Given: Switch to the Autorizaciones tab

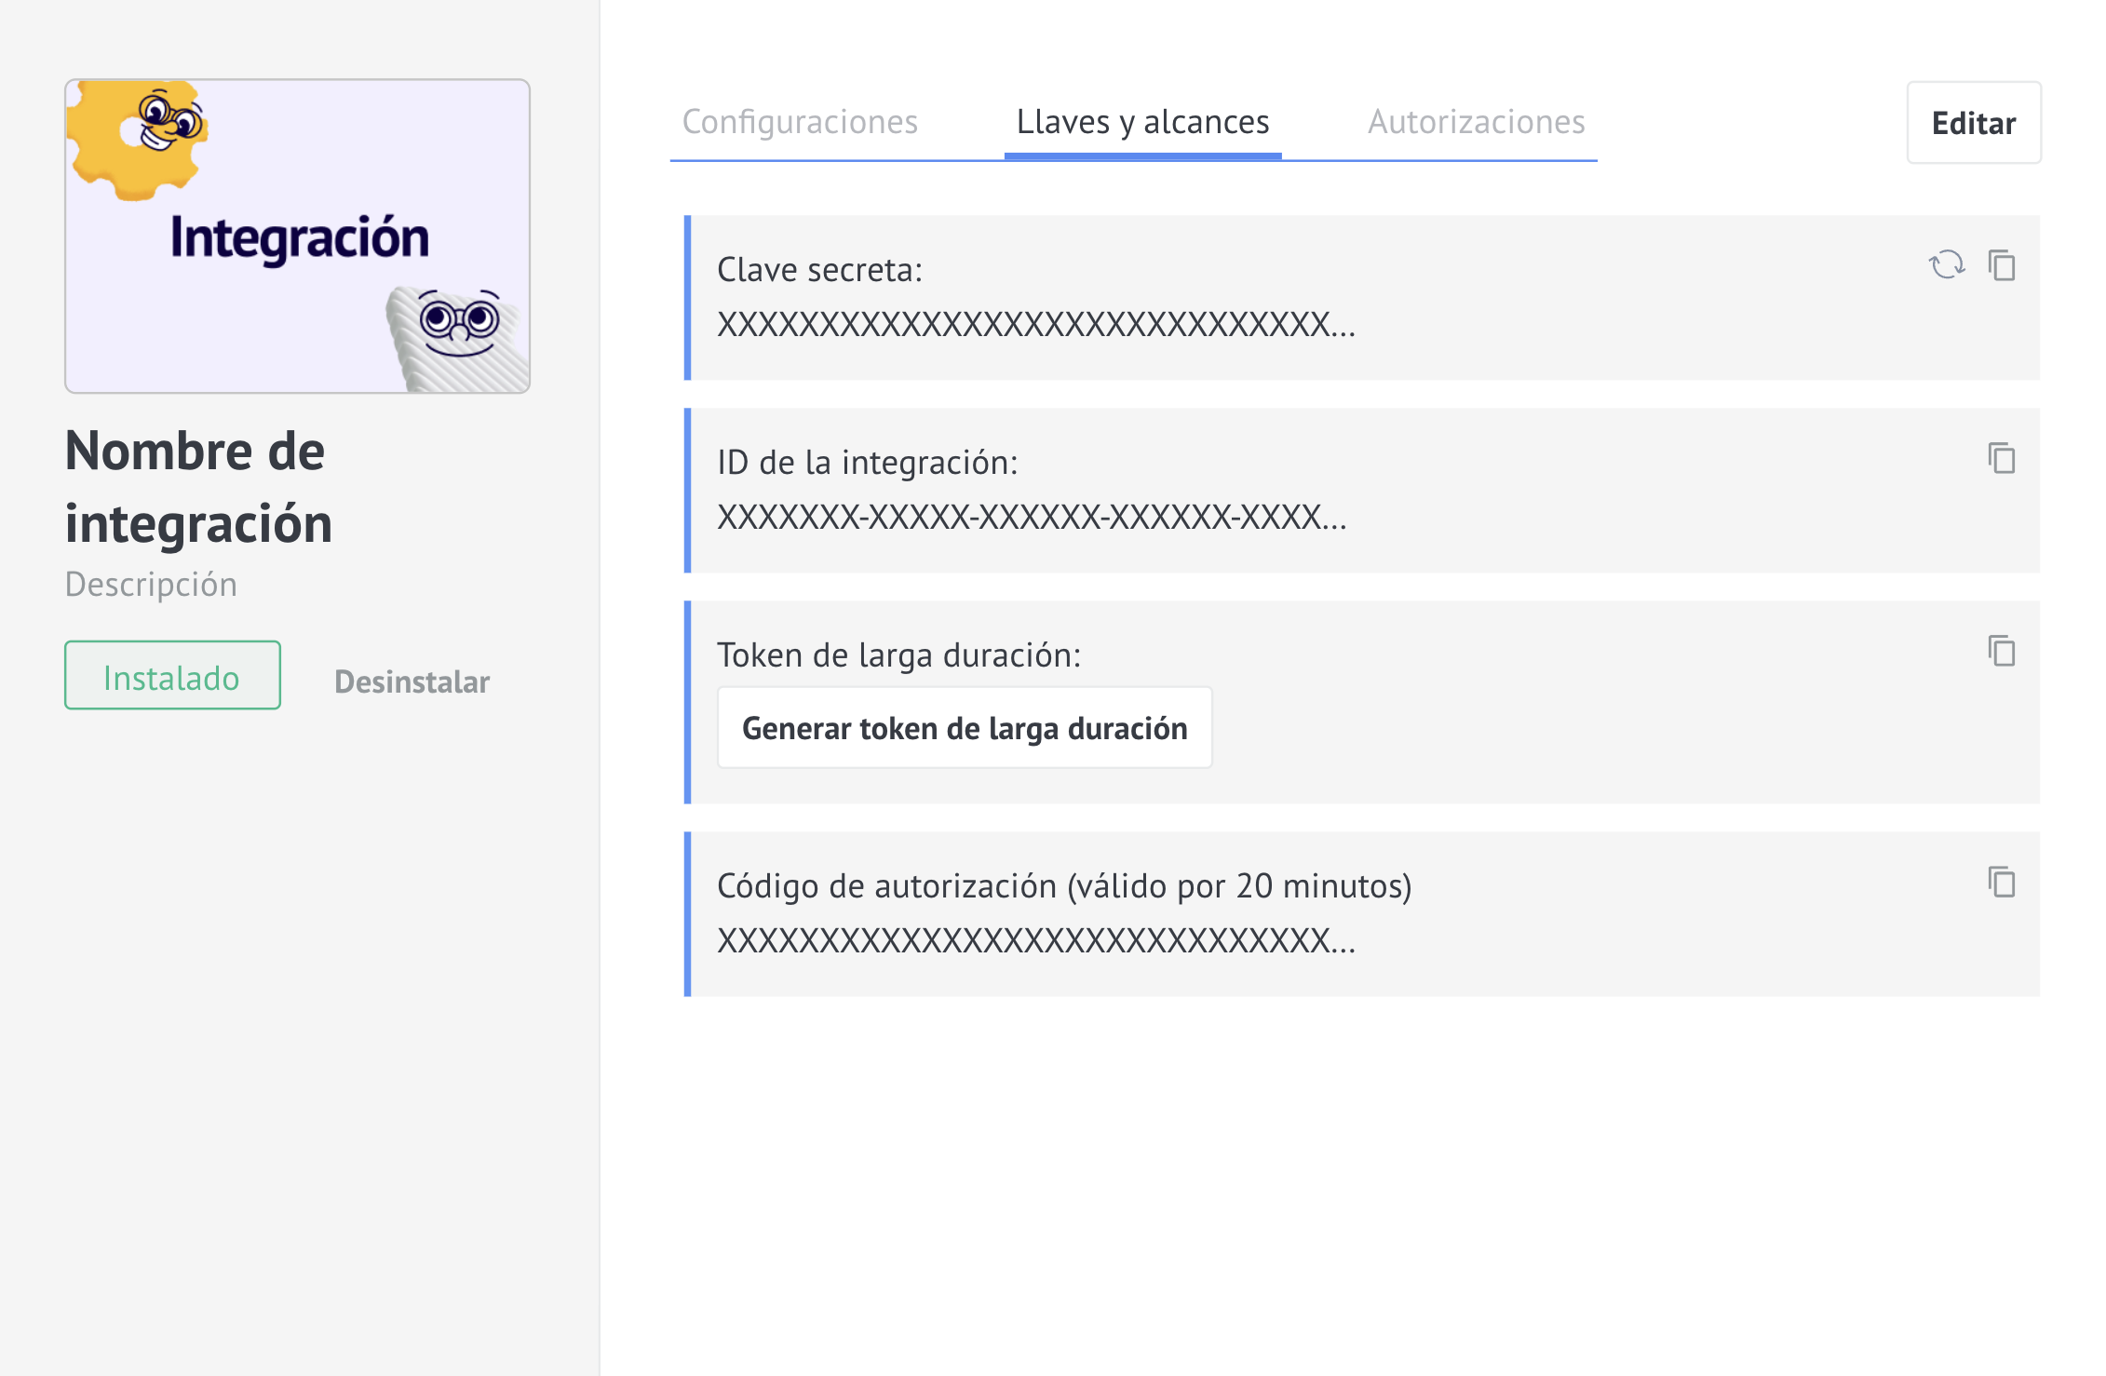Looking at the screenshot, I should click(1476, 122).
